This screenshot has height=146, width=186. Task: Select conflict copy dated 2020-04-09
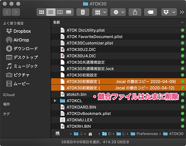click(118, 81)
